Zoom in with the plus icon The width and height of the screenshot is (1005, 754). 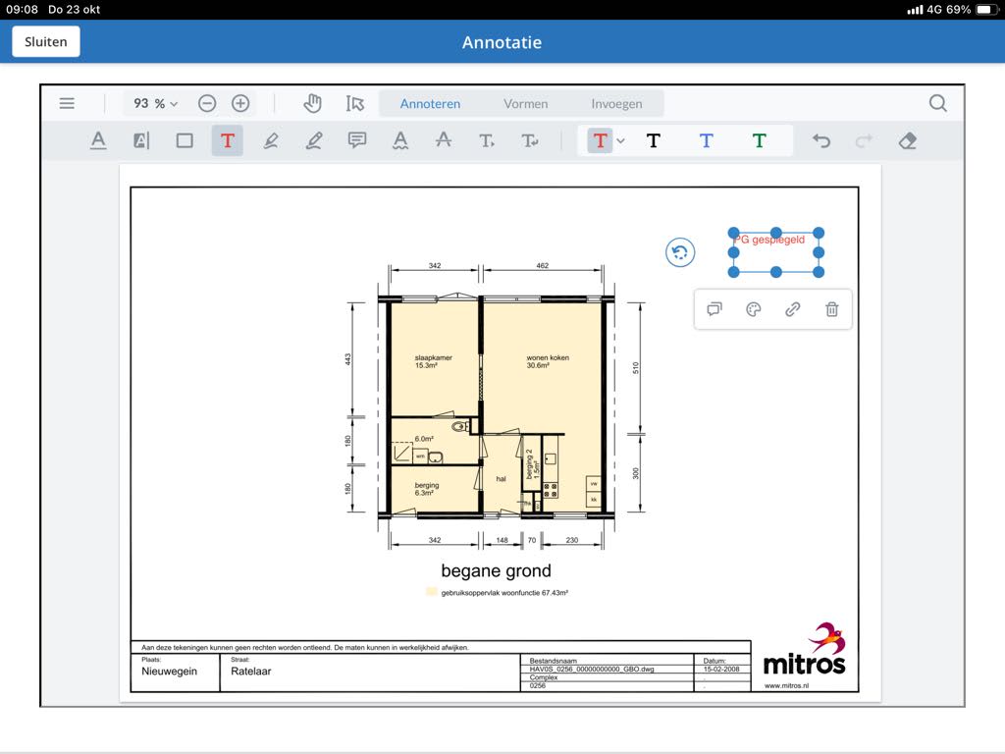tap(240, 103)
